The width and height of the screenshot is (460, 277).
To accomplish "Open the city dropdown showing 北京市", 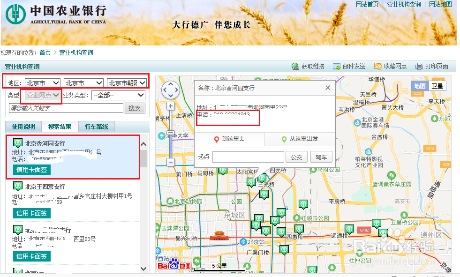I will (83, 83).
